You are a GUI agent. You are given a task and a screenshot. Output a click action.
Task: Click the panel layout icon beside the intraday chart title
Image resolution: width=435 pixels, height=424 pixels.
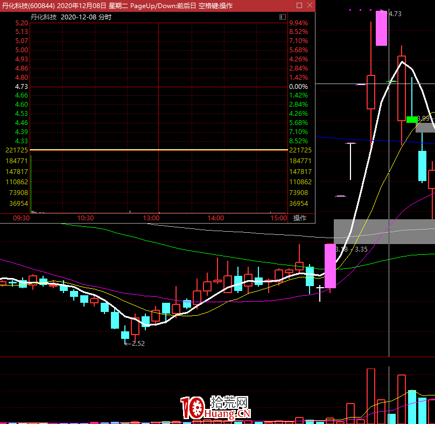[283, 17]
